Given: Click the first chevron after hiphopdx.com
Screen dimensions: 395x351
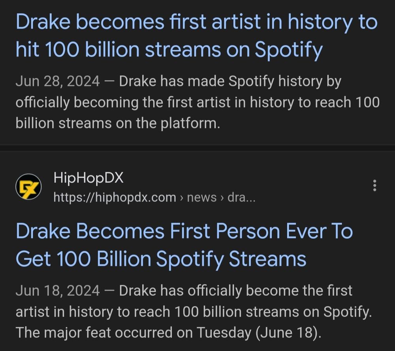Looking at the screenshot, I should [x=182, y=198].
